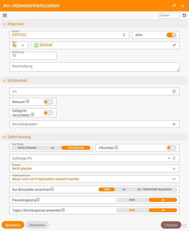The height and width of the screenshot is (231, 189).
Task: Click the green BCE0AE color swatch
Action: click(x=36, y=45)
